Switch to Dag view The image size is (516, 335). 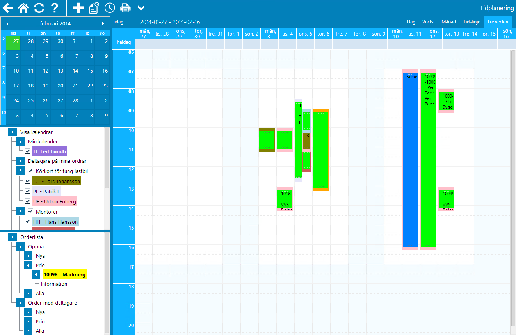point(411,22)
